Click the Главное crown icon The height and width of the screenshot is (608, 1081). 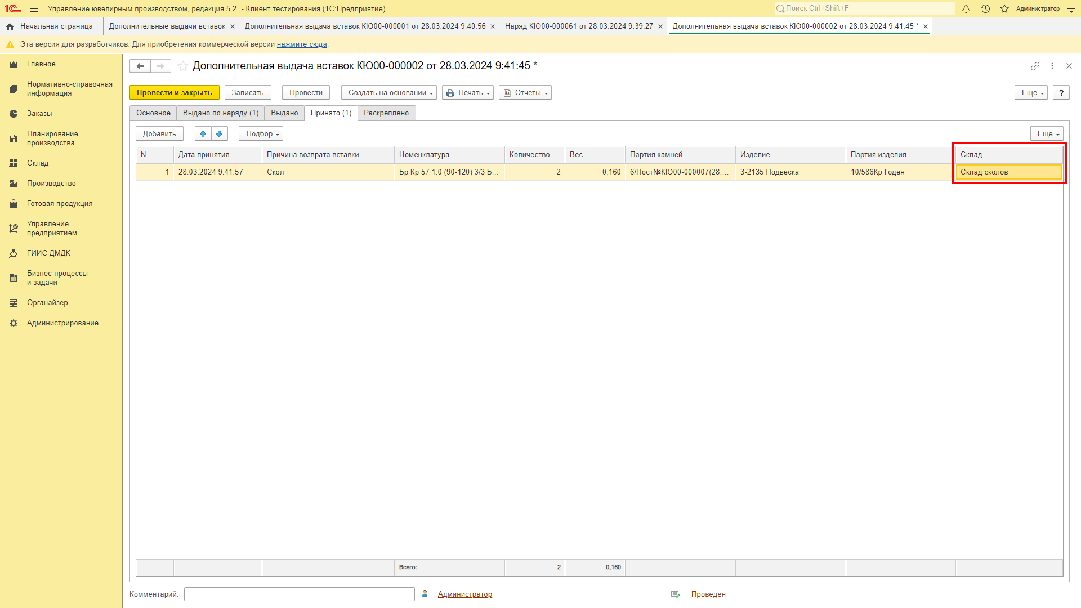[14, 64]
